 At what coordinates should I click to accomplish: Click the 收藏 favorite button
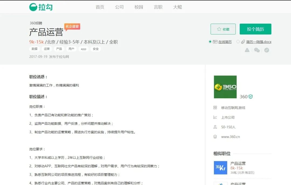click(223, 29)
